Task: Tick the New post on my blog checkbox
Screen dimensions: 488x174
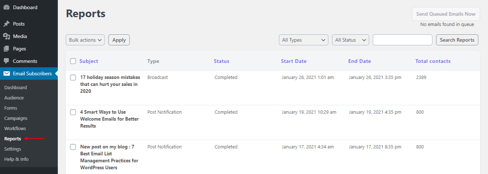Action: coord(73,147)
